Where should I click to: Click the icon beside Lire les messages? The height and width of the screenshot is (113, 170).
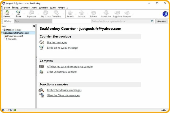(41, 42)
